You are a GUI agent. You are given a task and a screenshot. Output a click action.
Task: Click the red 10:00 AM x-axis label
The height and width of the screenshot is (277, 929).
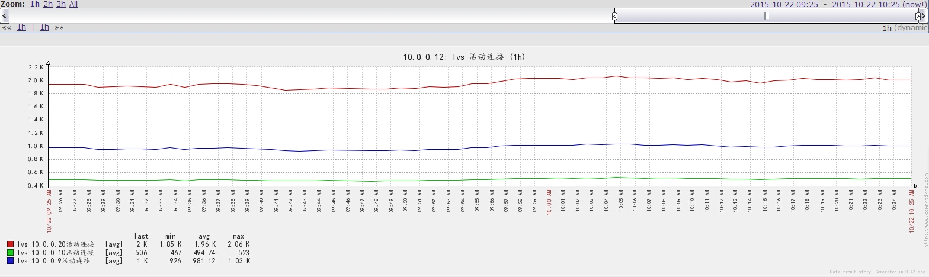tap(549, 201)
